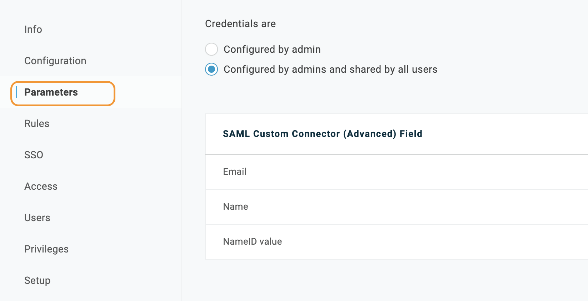The width and height of the screenshot is (588, 301).
Task: Open the Users section
Action: pos(37,218)
